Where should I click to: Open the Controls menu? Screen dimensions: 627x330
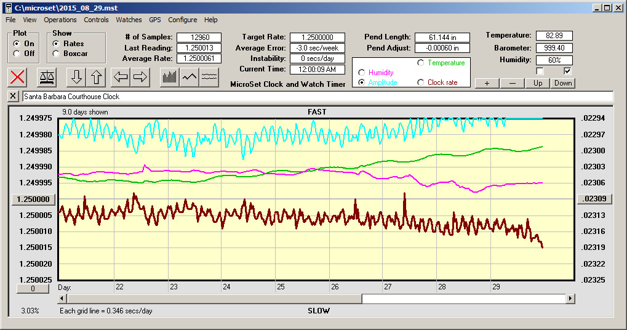(x=96, y=20)
